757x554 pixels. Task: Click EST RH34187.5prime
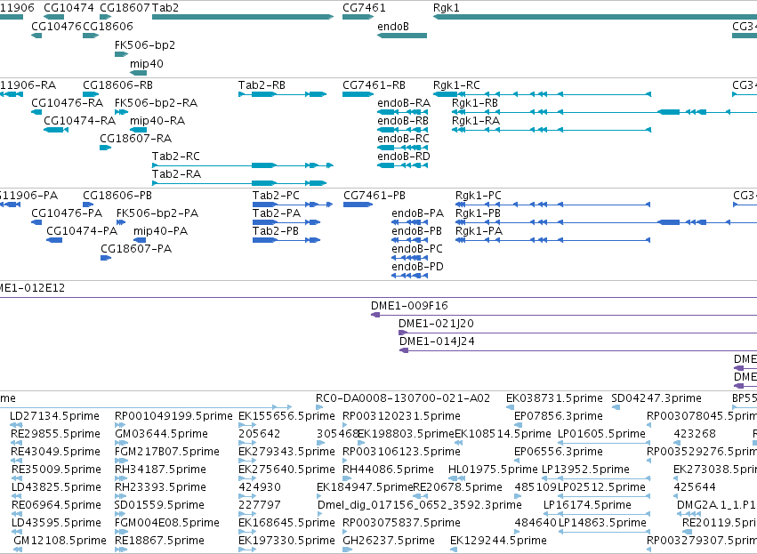[121, 478]
